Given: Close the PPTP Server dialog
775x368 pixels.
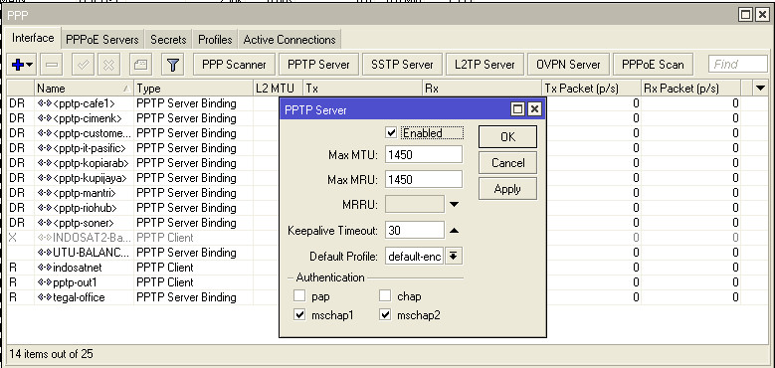Looking at the screenshot, I should 534,109.
